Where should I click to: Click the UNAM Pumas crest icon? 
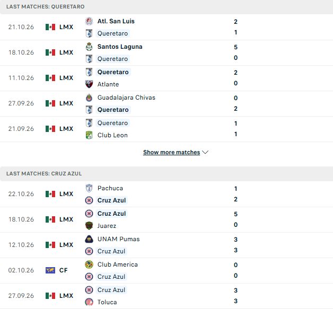pyautogui.click(x=89, y=239)
